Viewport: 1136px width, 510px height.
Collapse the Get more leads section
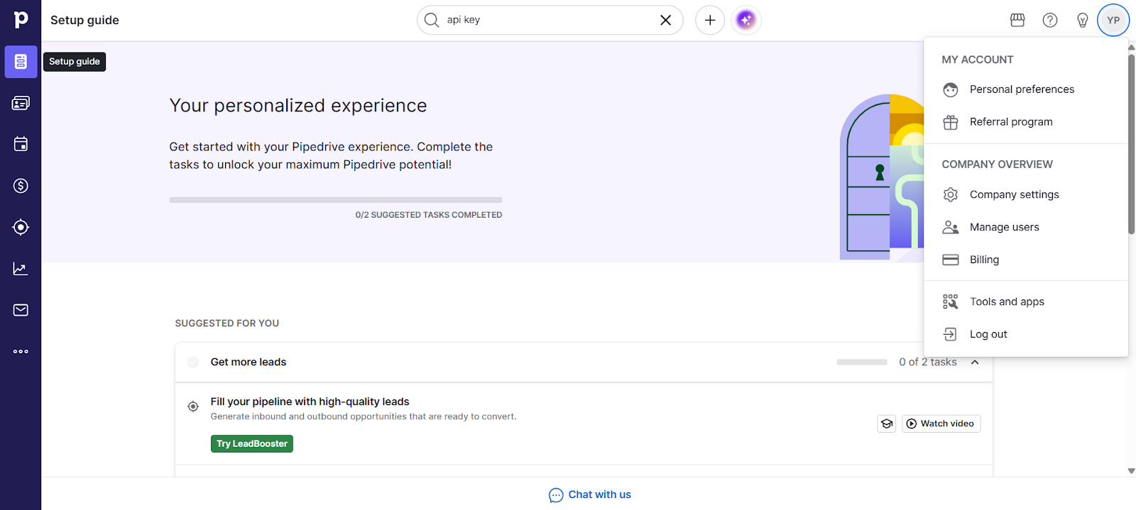coord(975,362)
